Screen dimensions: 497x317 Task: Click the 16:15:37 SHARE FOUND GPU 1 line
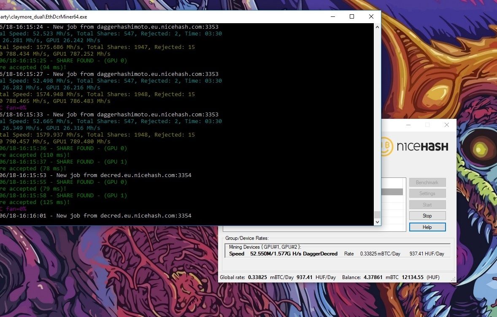[x=63, y=161]
